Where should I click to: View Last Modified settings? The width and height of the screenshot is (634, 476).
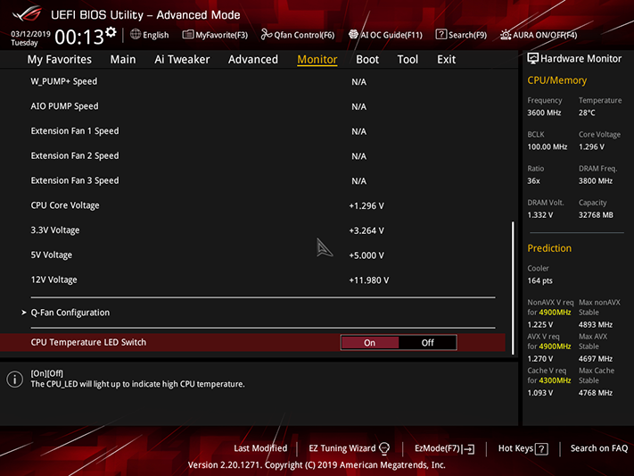260,448
